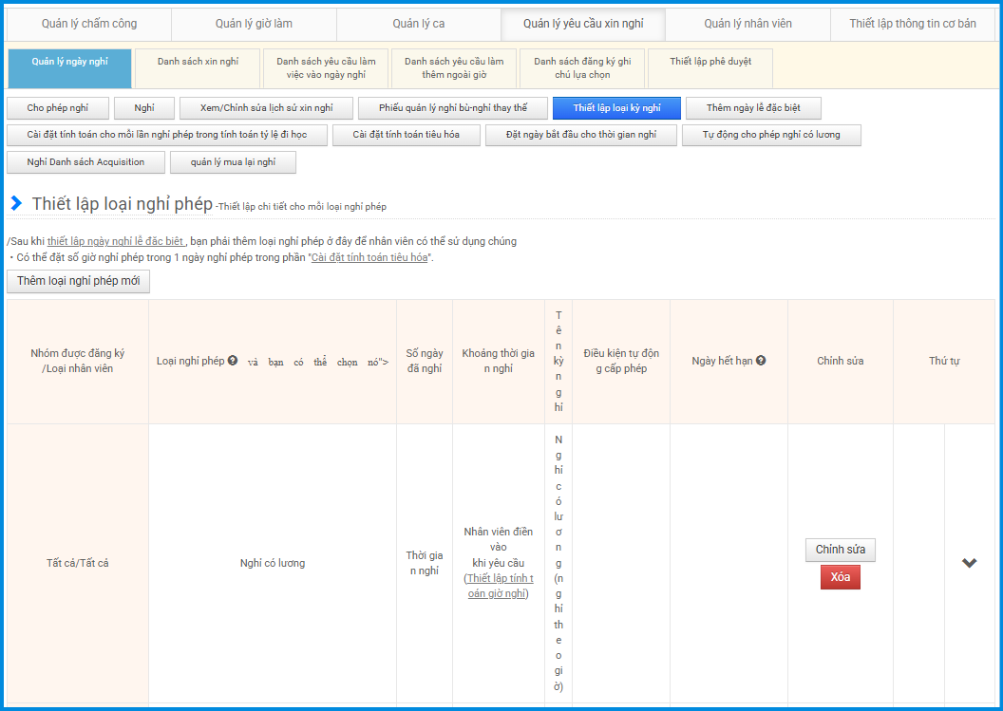Viewport: 1003px width, 711px height.
Task: Open Thiết lập thông tin cơ bản tab
Action: click(x=912, y=24)
